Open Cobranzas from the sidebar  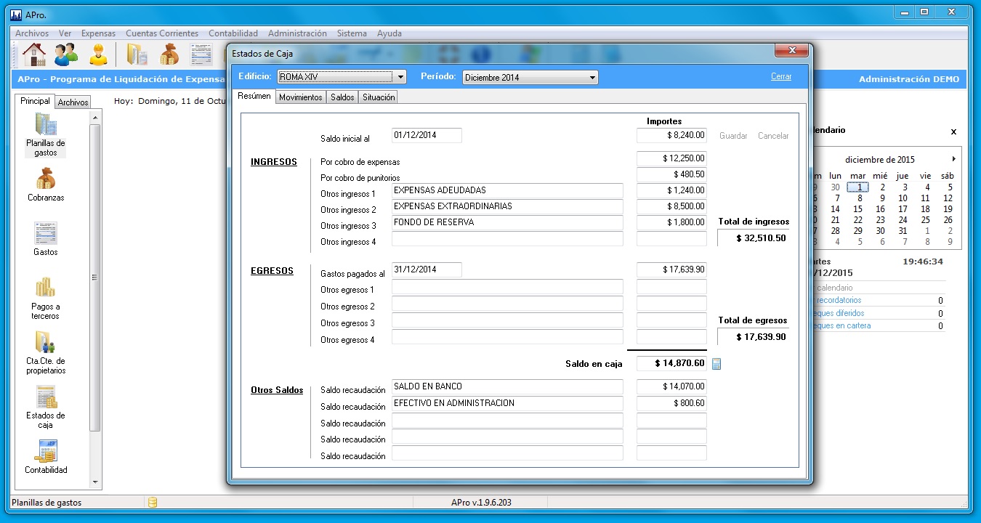[46, 185]
